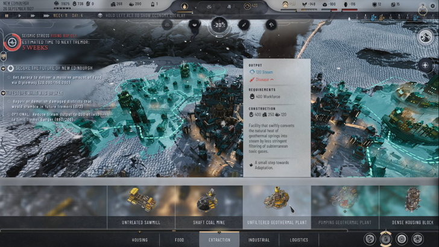Click the optional reduce steam output objective

coord(55,117)
